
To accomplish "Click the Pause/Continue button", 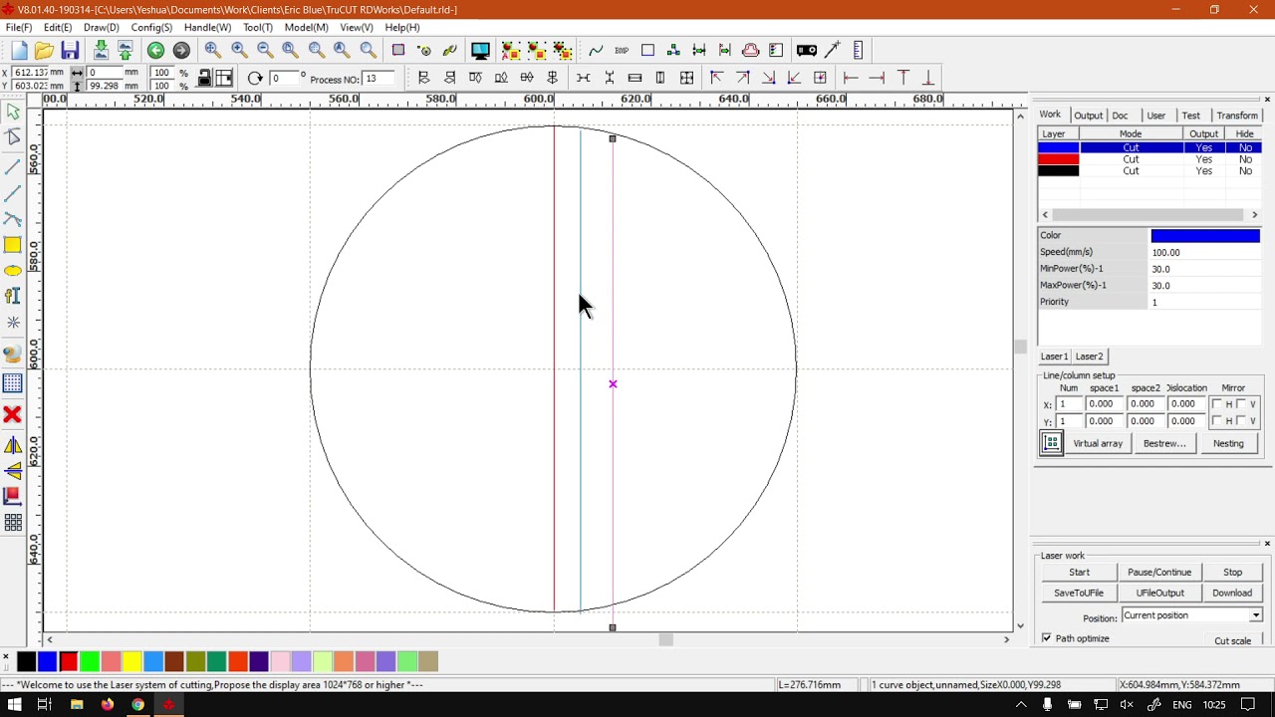I will click(1159, 573).
